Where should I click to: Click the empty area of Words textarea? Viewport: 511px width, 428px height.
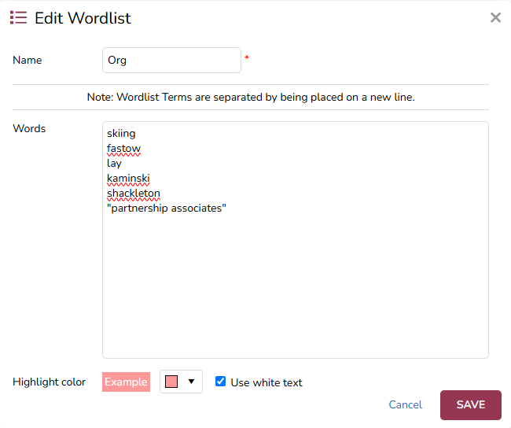click(x=295, y=291)
